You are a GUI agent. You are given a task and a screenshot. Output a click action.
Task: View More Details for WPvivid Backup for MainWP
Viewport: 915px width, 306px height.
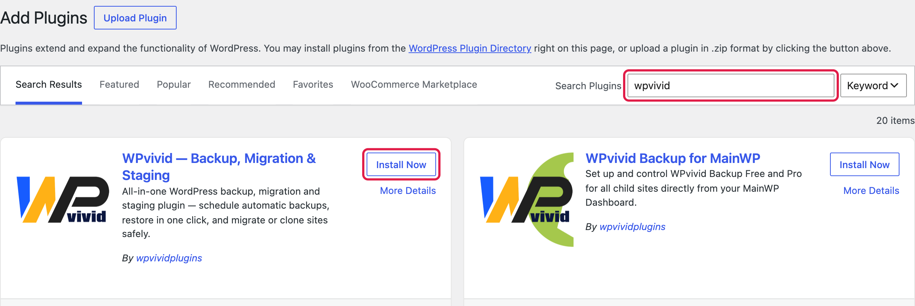click(x=871, y=191)
